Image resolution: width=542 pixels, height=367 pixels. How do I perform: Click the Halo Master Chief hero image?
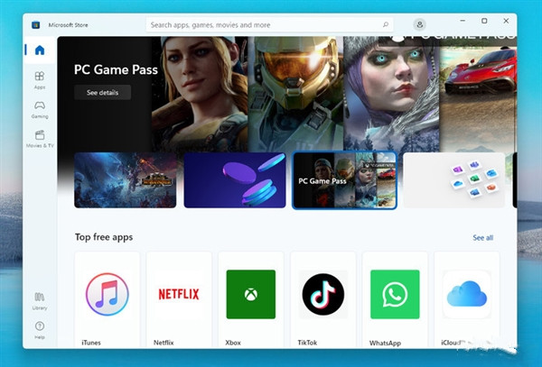(x=295, y=94)
